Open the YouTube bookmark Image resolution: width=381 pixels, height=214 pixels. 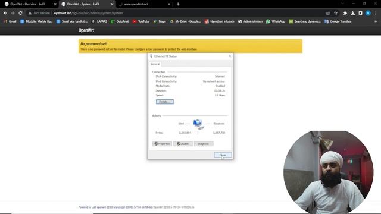tap(141, 21)
